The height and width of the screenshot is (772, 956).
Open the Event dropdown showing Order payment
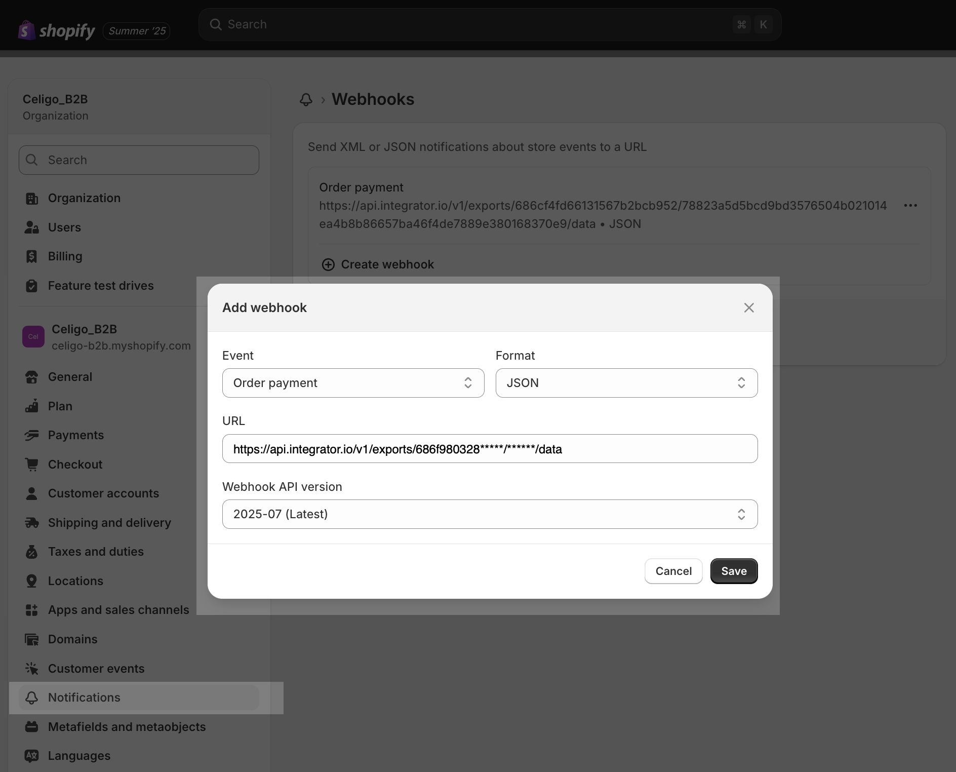353,383
